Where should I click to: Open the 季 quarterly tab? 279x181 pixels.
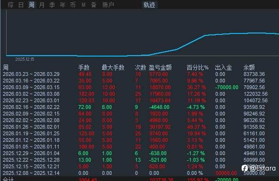52,5
